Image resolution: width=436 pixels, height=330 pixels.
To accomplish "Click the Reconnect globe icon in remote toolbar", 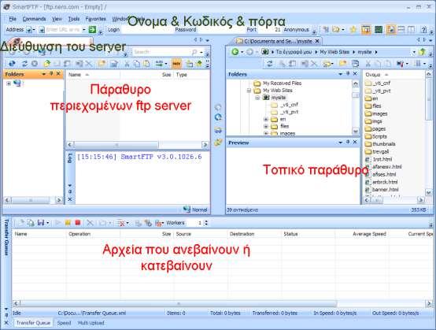I will pyautogui.click(x=13, y=64).
